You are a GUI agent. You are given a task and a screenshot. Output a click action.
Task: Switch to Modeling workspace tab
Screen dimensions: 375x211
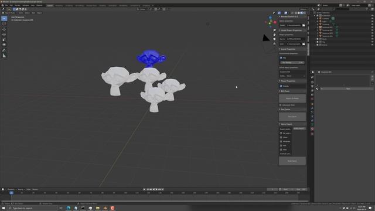[59, 5]
